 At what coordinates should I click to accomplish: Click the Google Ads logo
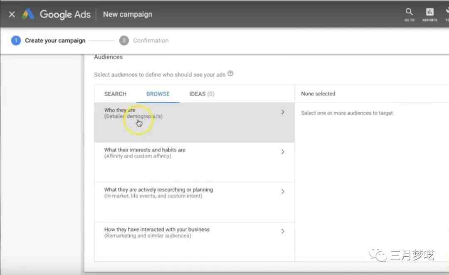pos(28,14)
